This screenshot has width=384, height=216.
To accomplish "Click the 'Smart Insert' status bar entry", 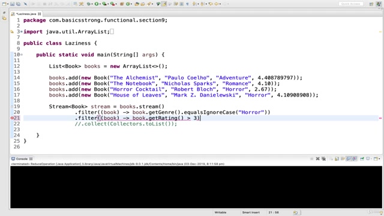I will (x=251, y=212).
